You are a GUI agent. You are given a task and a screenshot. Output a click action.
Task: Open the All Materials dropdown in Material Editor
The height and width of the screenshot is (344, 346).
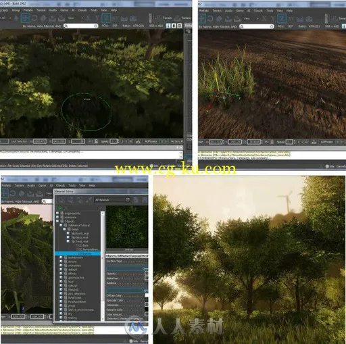click(x=112, y=200)
